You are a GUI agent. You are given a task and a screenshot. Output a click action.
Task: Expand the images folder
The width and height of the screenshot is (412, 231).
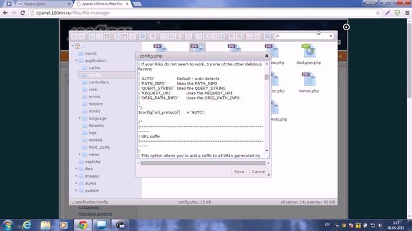[77, 176]
